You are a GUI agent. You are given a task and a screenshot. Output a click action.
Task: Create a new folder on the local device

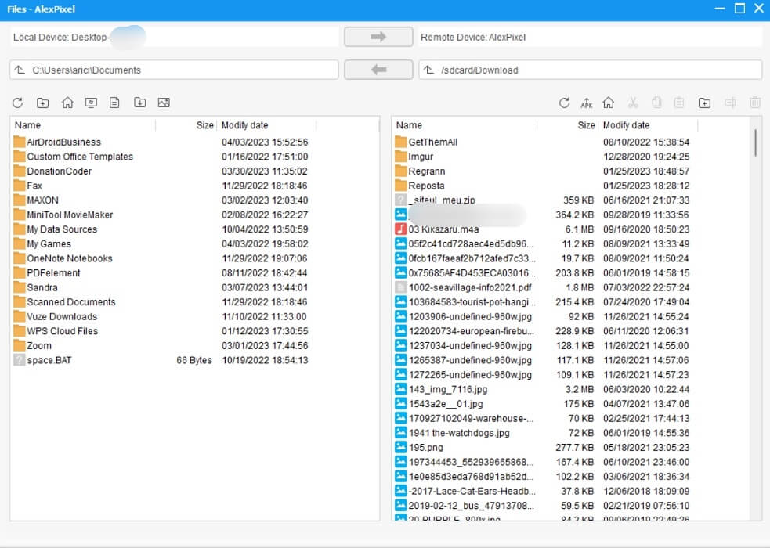pyautogui.click(x=43, y=103)
